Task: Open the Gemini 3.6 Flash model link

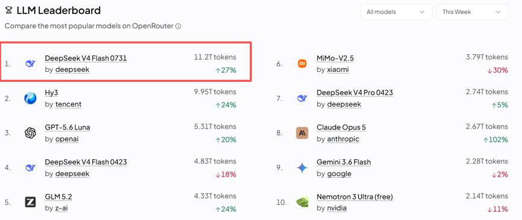Action: (x=344, y=162)
